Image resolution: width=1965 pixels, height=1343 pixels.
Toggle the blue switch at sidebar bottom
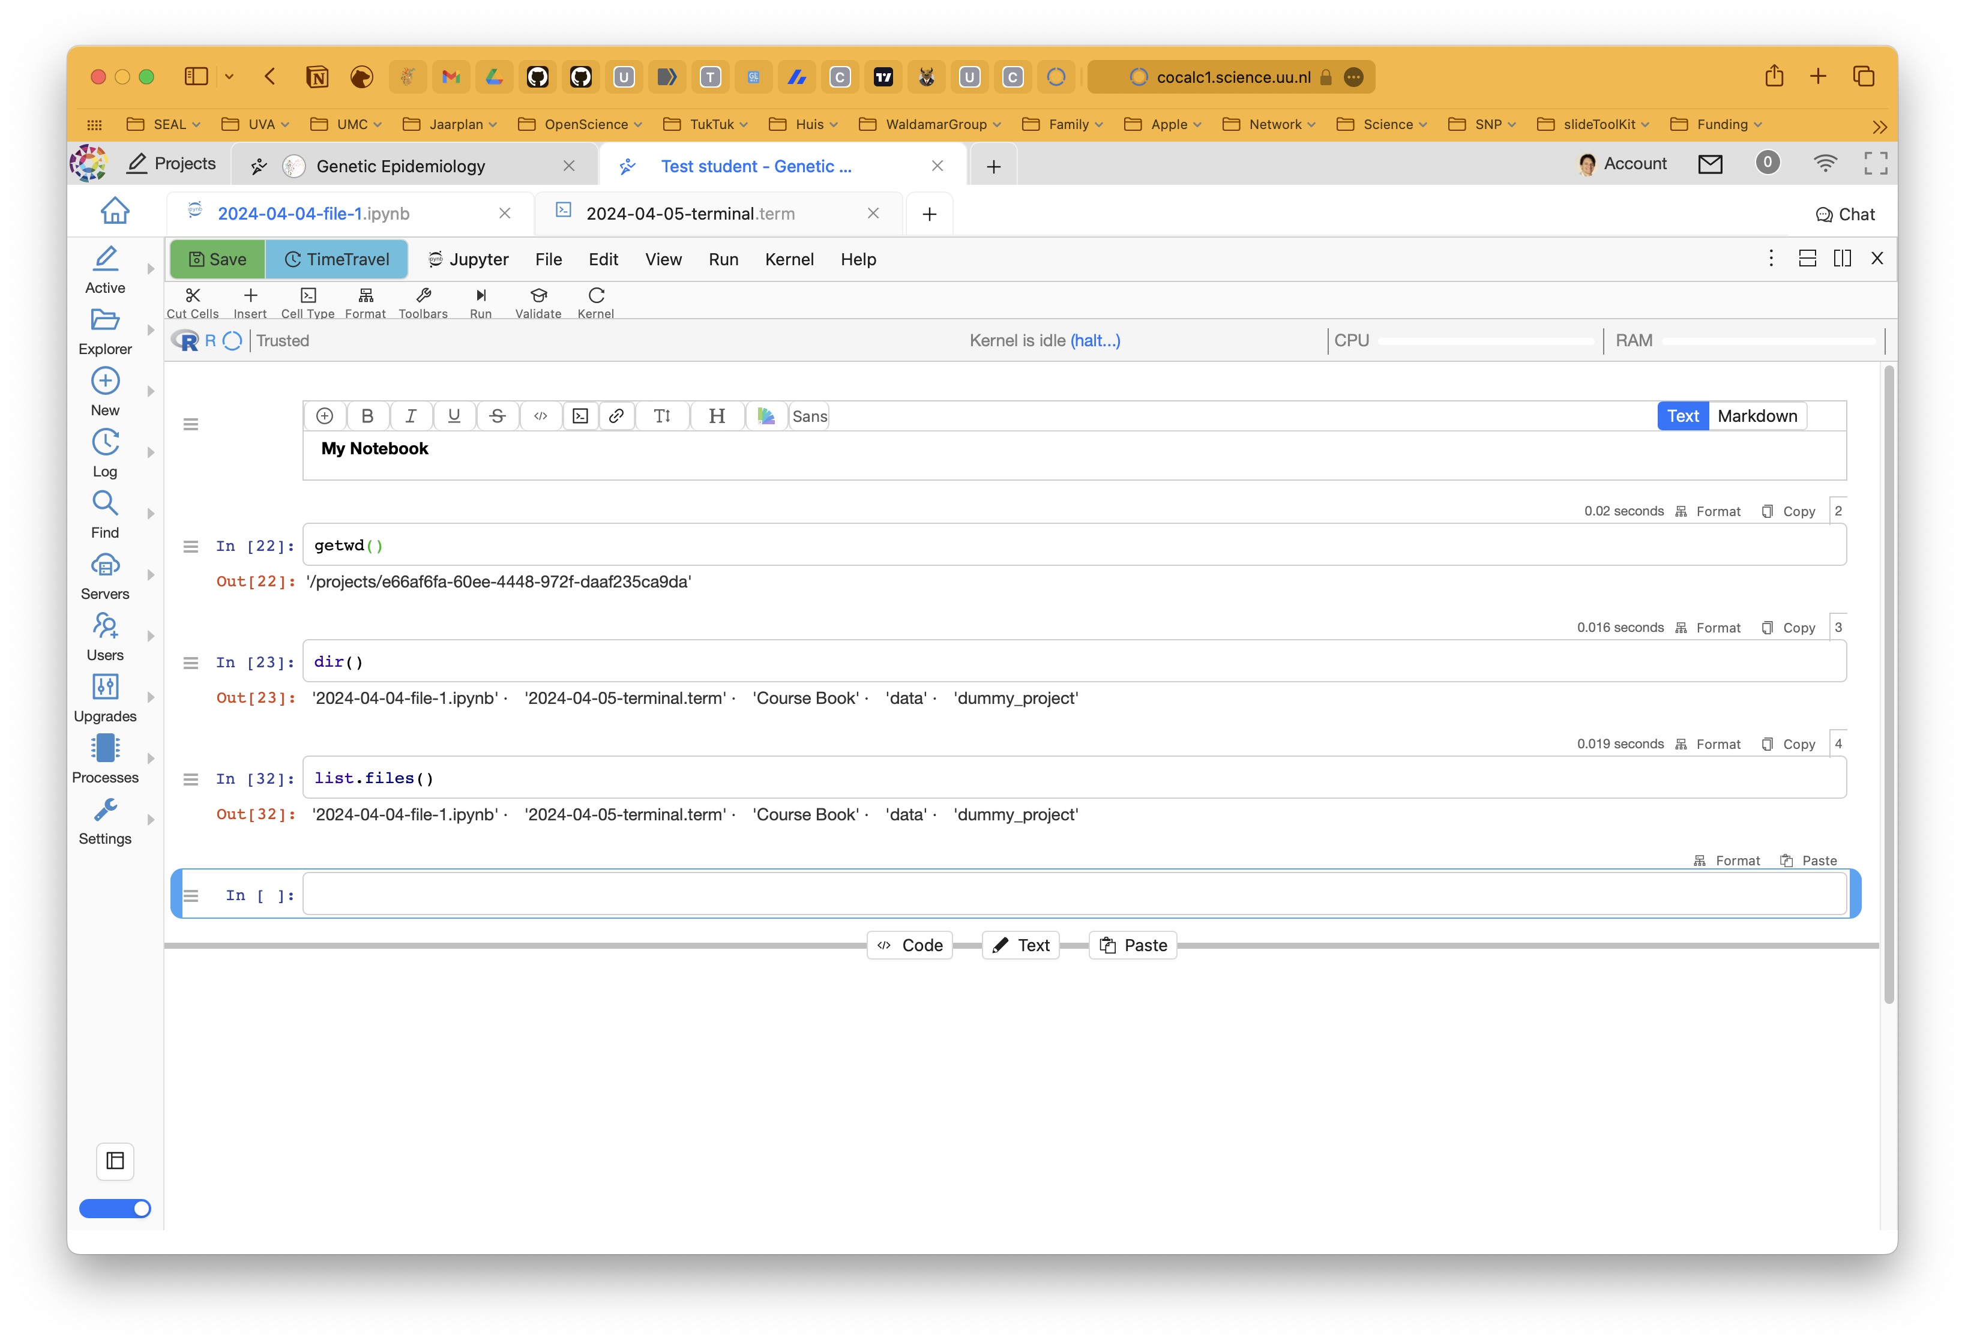click(x=115, y=1209)
